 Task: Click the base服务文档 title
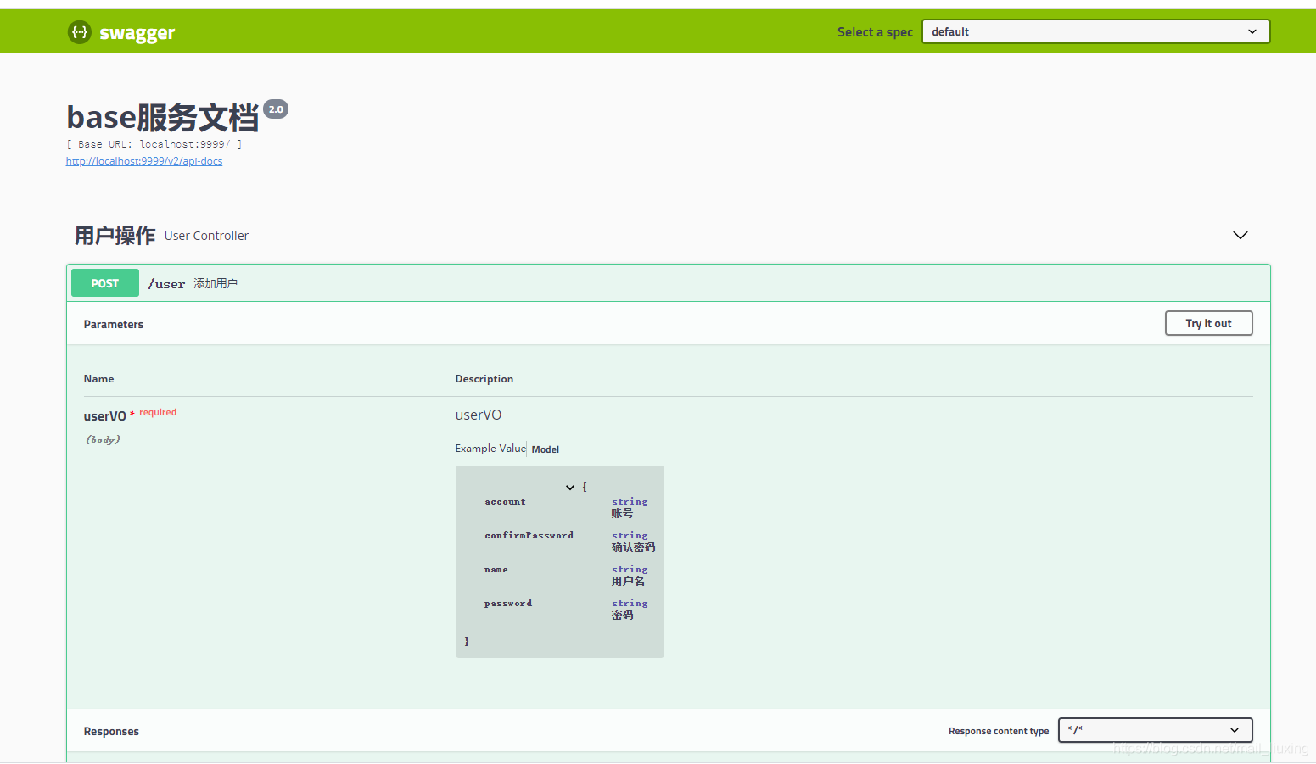[163, 117]
